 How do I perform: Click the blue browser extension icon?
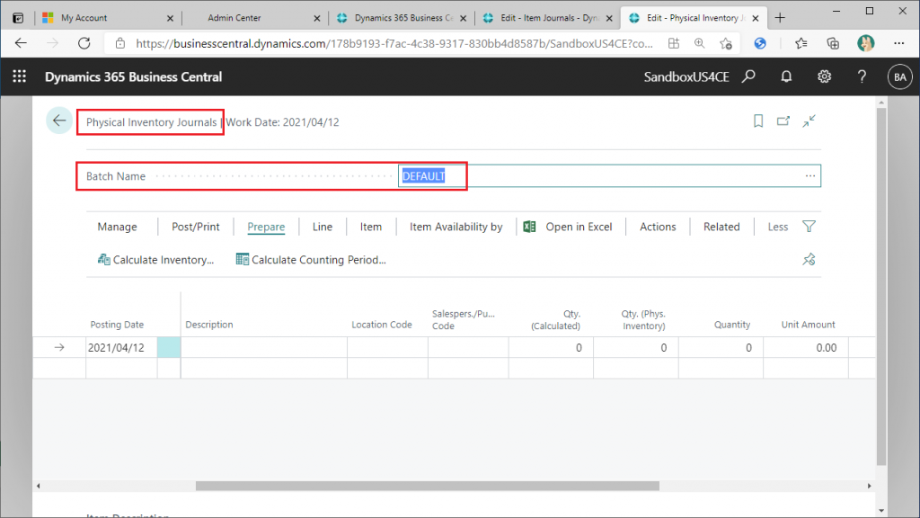click(760, 43)
